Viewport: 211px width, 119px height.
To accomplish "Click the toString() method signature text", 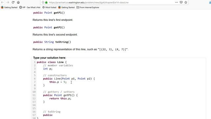I will coord(52,42).
